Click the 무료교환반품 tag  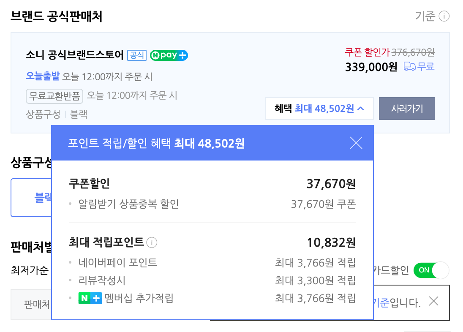tap(54, 96)
